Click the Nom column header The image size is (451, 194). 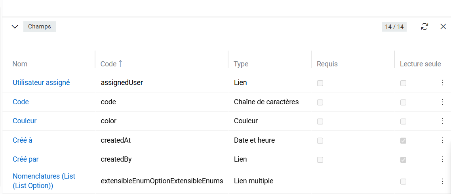pyautogui.click(x=20, y=64)
